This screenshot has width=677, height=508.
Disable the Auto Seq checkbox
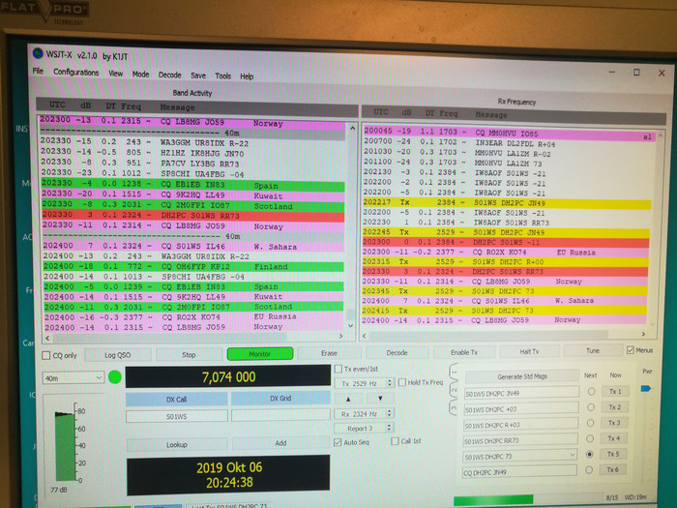338,442
